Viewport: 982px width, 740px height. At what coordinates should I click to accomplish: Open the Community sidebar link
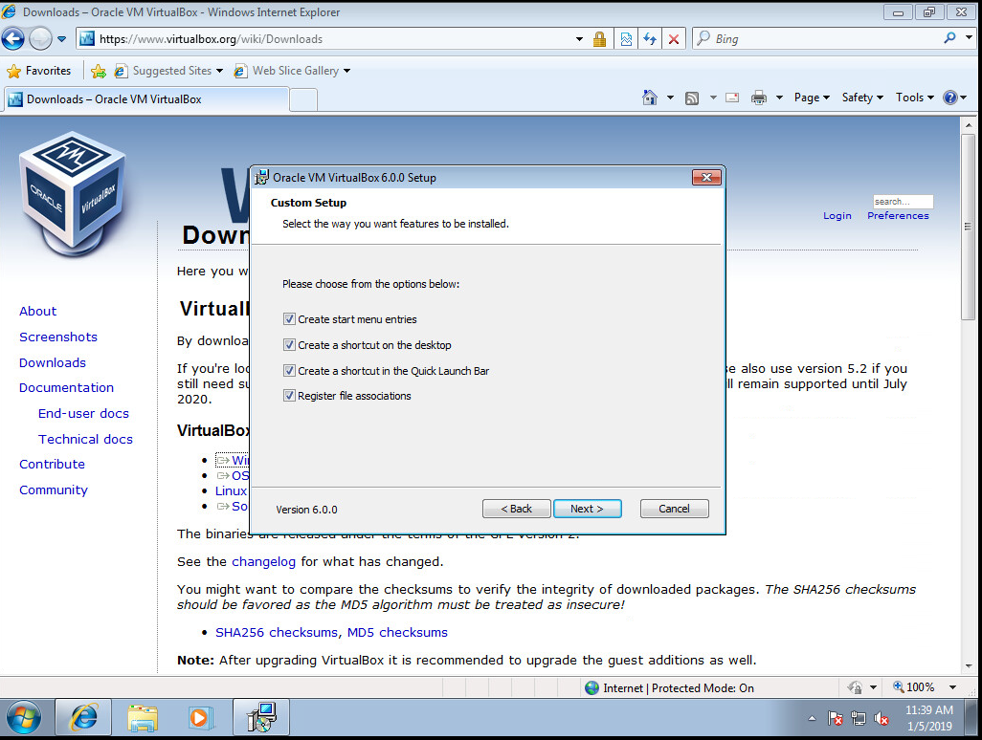54,490
